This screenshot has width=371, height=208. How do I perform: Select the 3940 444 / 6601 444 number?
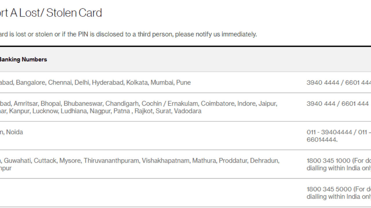pyautogui.click(x=338, y=103)
